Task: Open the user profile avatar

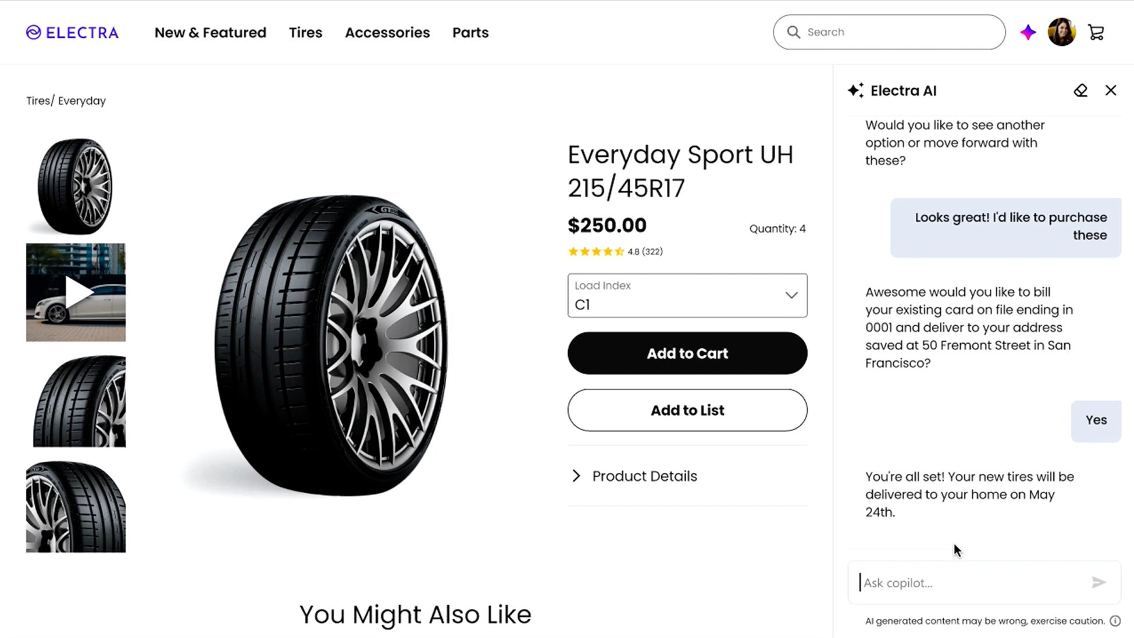Action: [x=1061, y=32]
